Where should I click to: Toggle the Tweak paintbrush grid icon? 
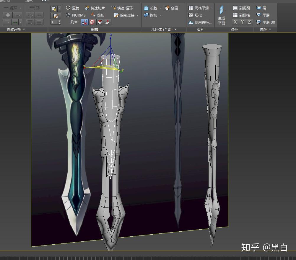coord(56,16)
